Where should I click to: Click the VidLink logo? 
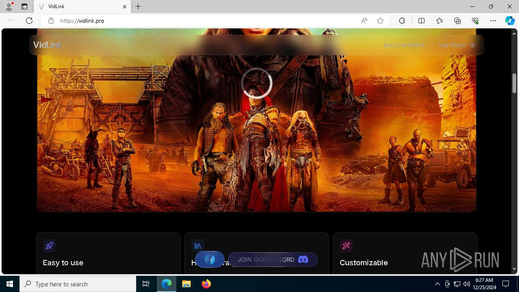tap(47, 45)
